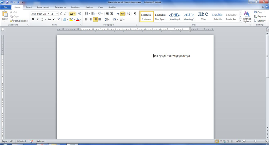Apply subscript formatting
The height and width of the screenshot is (145, 269).
click(54, 19)
